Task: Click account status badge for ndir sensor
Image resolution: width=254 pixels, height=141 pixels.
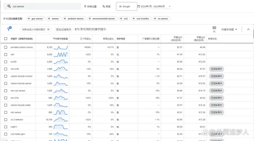Action: 216,112
